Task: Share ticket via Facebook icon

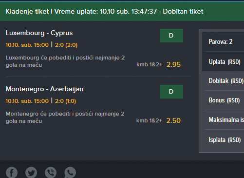Action: 12,173
